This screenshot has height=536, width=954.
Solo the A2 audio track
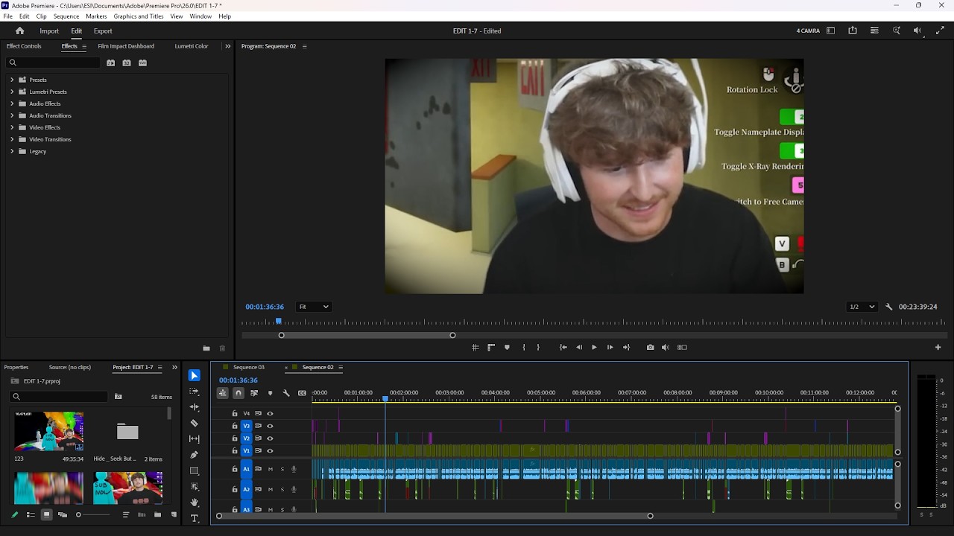(x=282, y=489)
